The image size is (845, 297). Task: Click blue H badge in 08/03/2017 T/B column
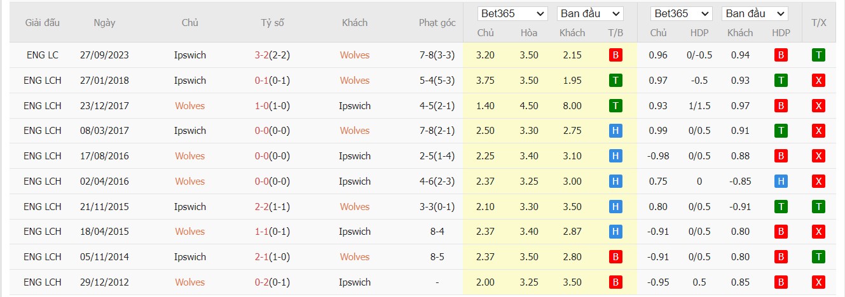(615, 131)
